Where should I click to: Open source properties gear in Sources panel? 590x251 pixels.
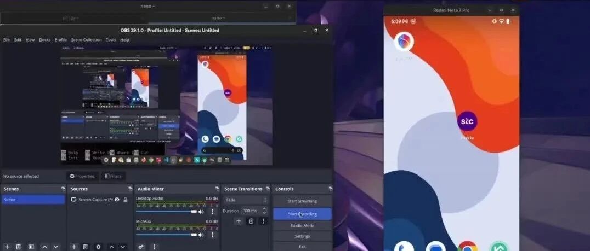[x=98, y=247]
